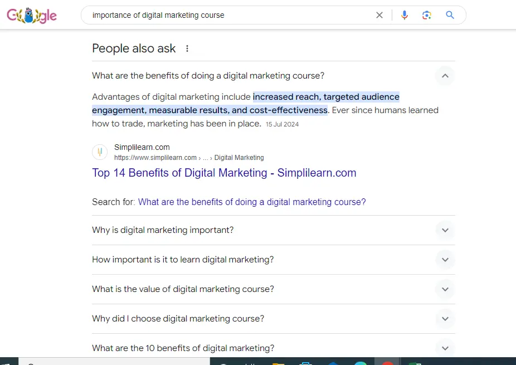The image size is (516, 365).
Task: Expand "What are the 10 benefits" question
Action: coord(445,348)
